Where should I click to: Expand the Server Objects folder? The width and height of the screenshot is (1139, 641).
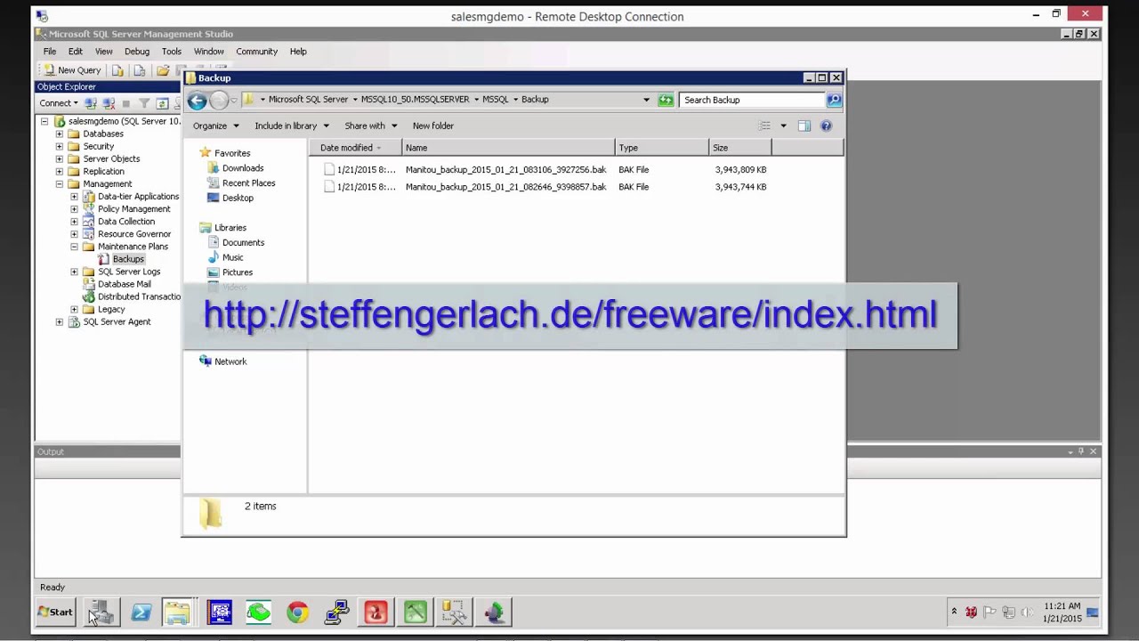(60, 158)
